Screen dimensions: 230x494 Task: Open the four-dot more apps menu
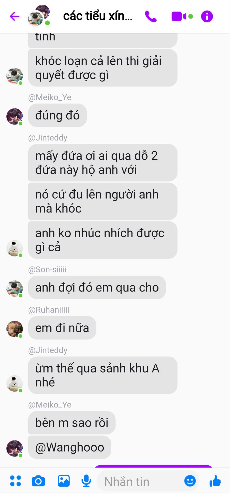15,481
